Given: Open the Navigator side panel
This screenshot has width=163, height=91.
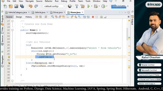Looking at the screenshot, I should 2,61.
